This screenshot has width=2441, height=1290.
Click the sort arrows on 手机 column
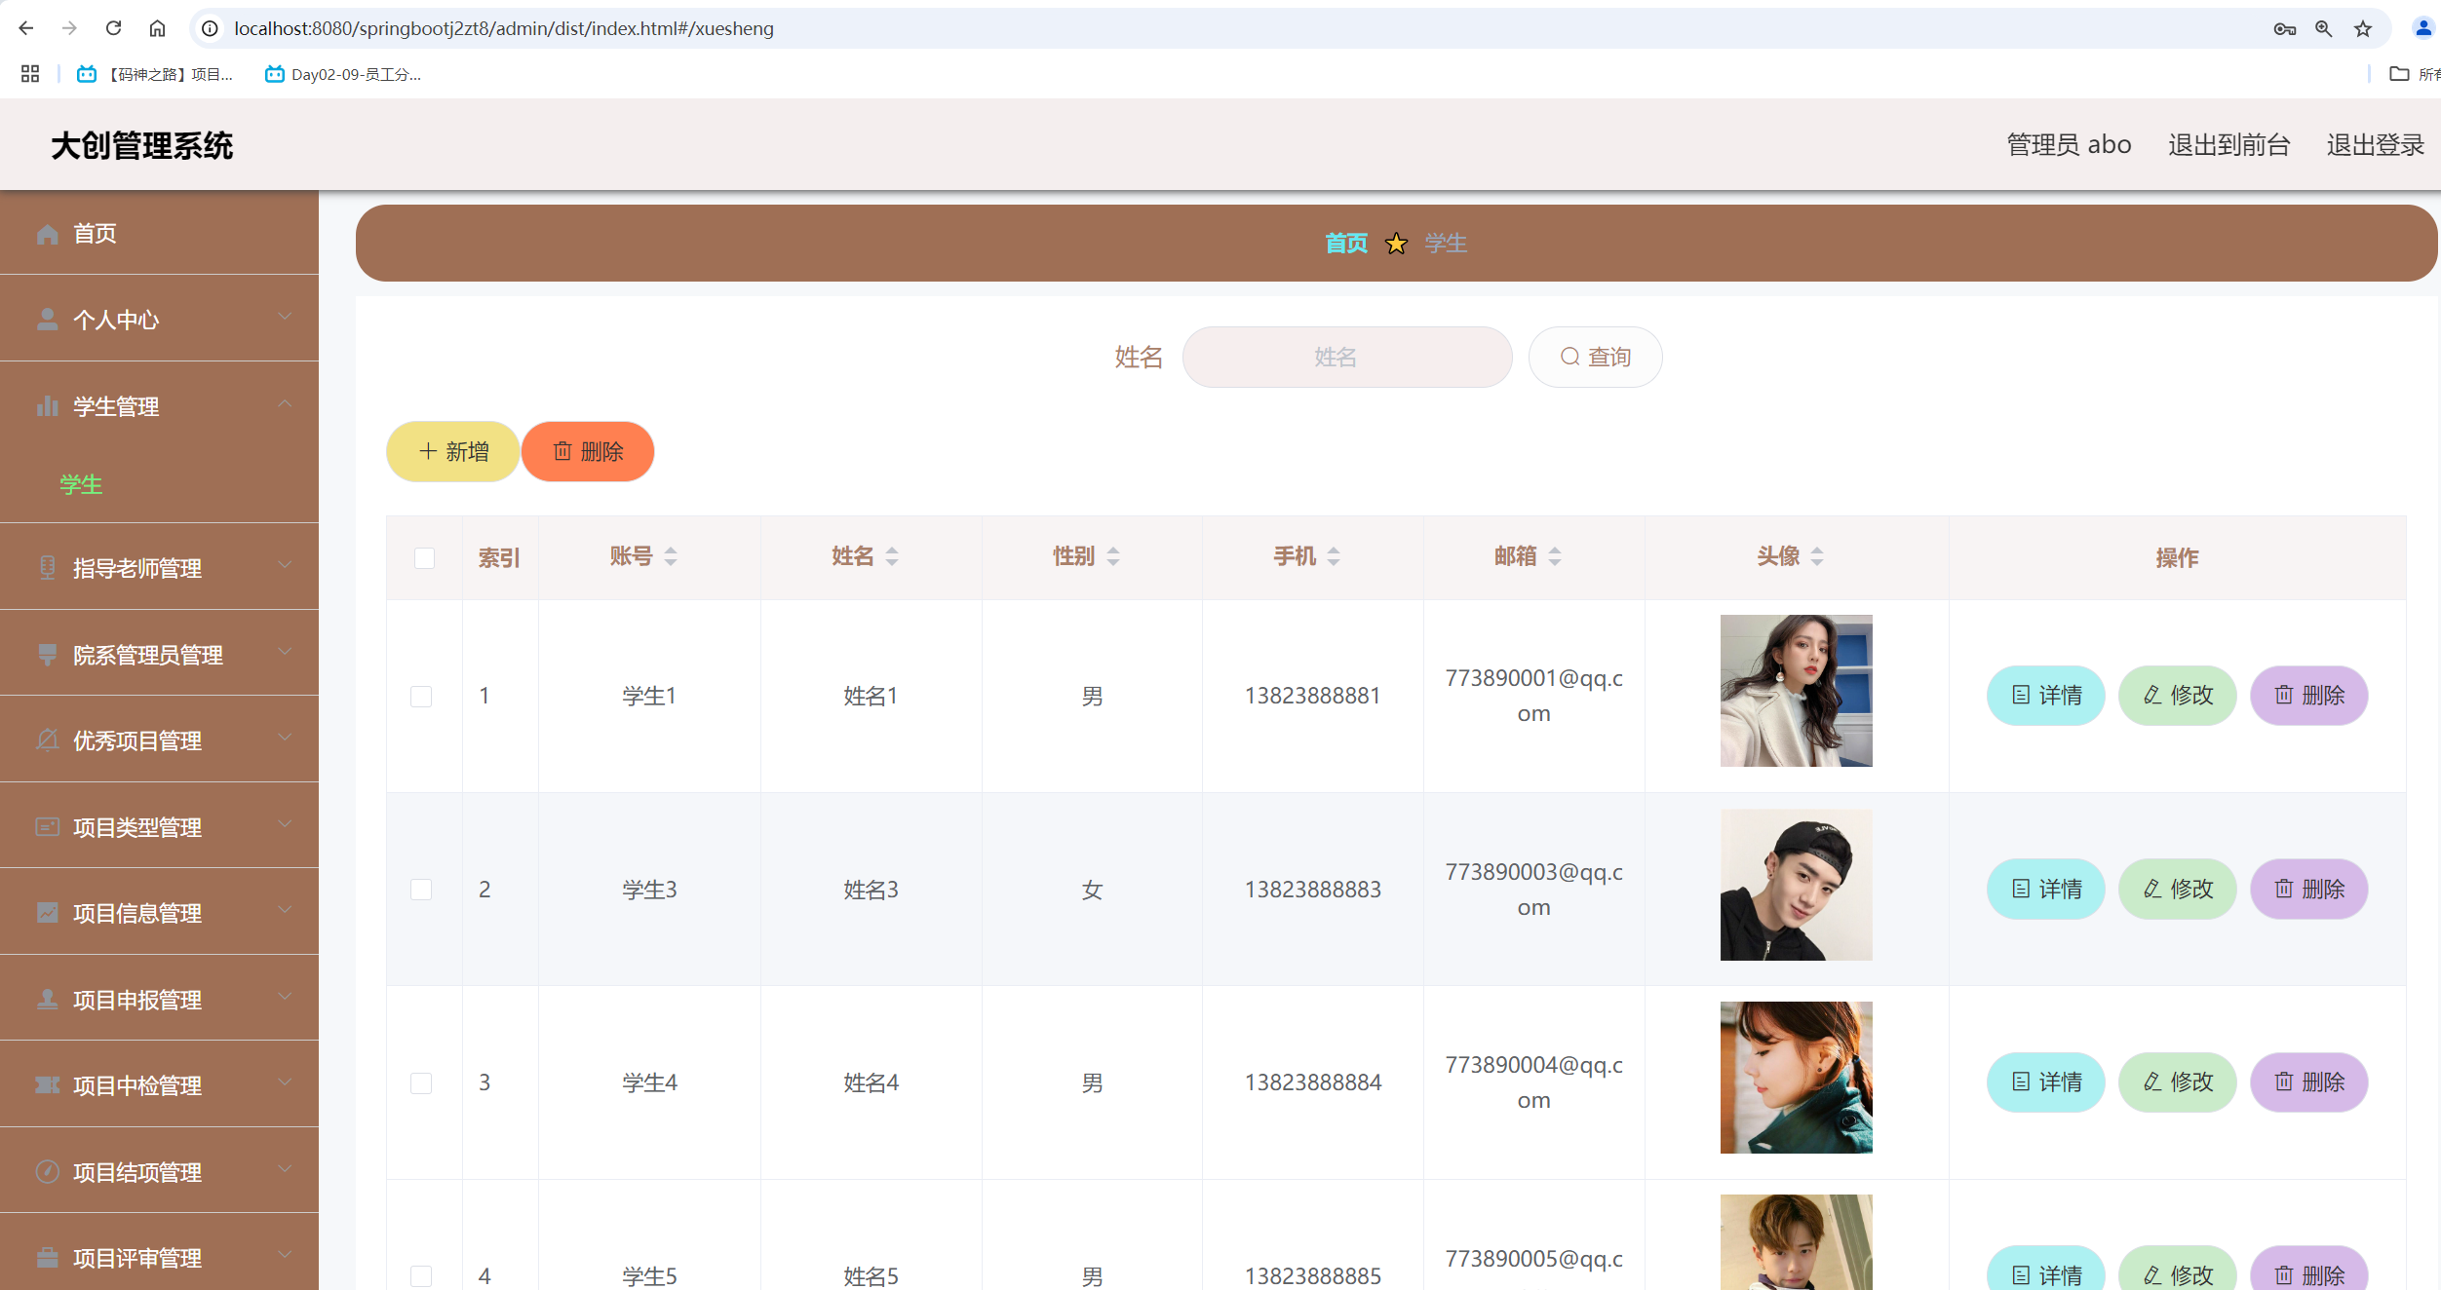click(x=1334, y=556)
